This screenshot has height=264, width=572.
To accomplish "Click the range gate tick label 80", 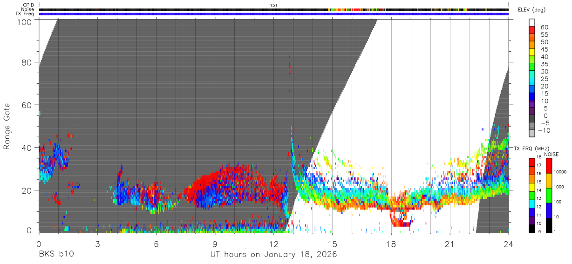I will point(26,62).
